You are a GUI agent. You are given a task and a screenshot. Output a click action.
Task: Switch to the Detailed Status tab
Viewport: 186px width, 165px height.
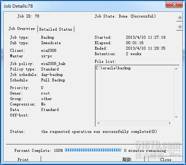(56, 29)
